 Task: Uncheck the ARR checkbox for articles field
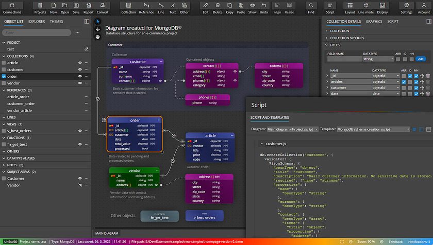(x=403, y=81)
